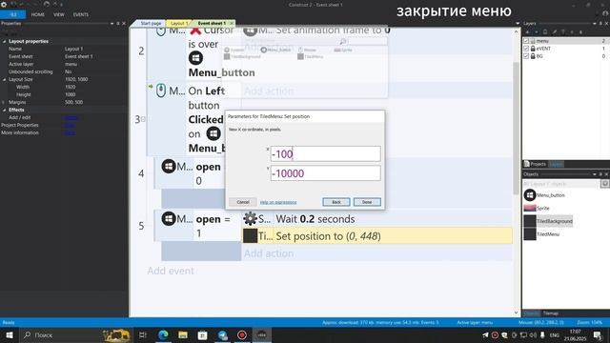Select the Wait 0.2 seconds action
This screenshot has height=343, width=610.
click(376, 219)
